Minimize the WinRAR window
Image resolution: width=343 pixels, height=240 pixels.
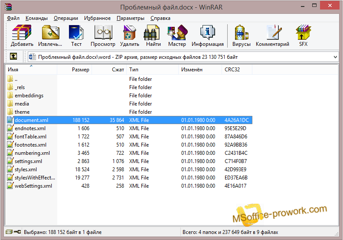303,6
